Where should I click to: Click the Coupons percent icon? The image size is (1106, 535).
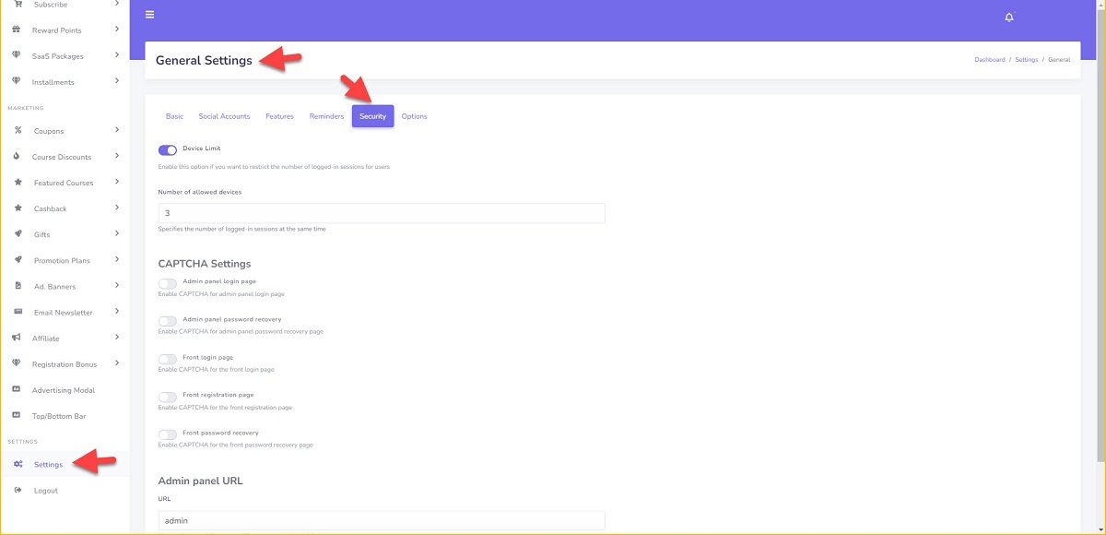[x=18, y=131]
